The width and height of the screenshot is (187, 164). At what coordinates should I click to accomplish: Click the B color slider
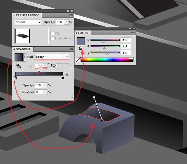coord(105,53)
